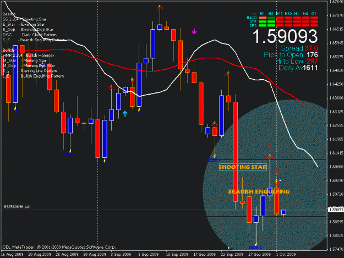Click the '16 Aug 2009' date label

click(12, 254)
